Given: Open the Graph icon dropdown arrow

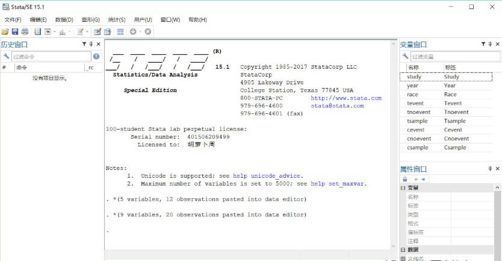Looking at the screenshot, I should point(69,32).
